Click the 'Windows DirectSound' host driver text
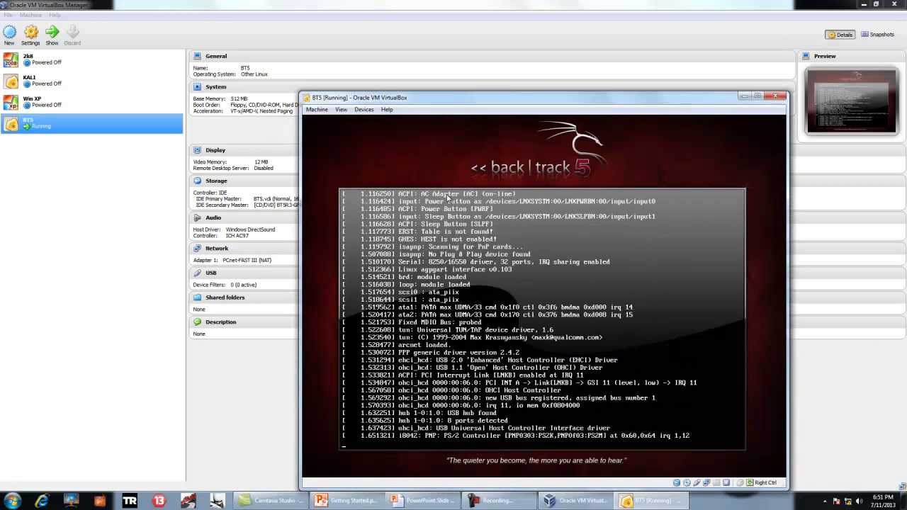The height and width of the screenshot is (510, 907). [x=250, y=229]
